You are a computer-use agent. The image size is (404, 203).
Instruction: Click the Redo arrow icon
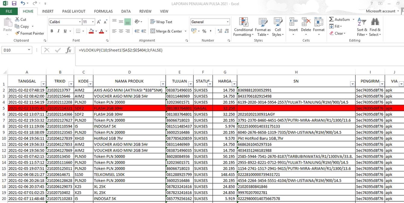(x=35, y=3)
